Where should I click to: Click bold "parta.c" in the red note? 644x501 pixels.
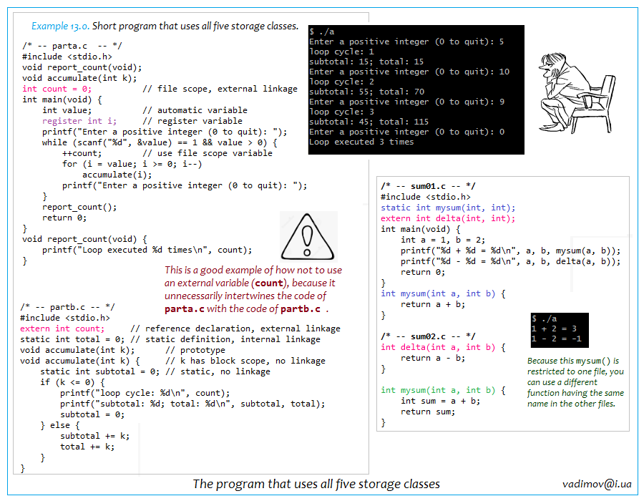(185, 308)
